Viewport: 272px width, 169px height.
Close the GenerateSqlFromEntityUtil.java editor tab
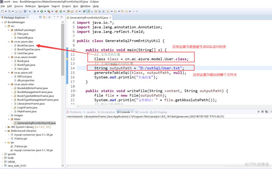(110, 17)
